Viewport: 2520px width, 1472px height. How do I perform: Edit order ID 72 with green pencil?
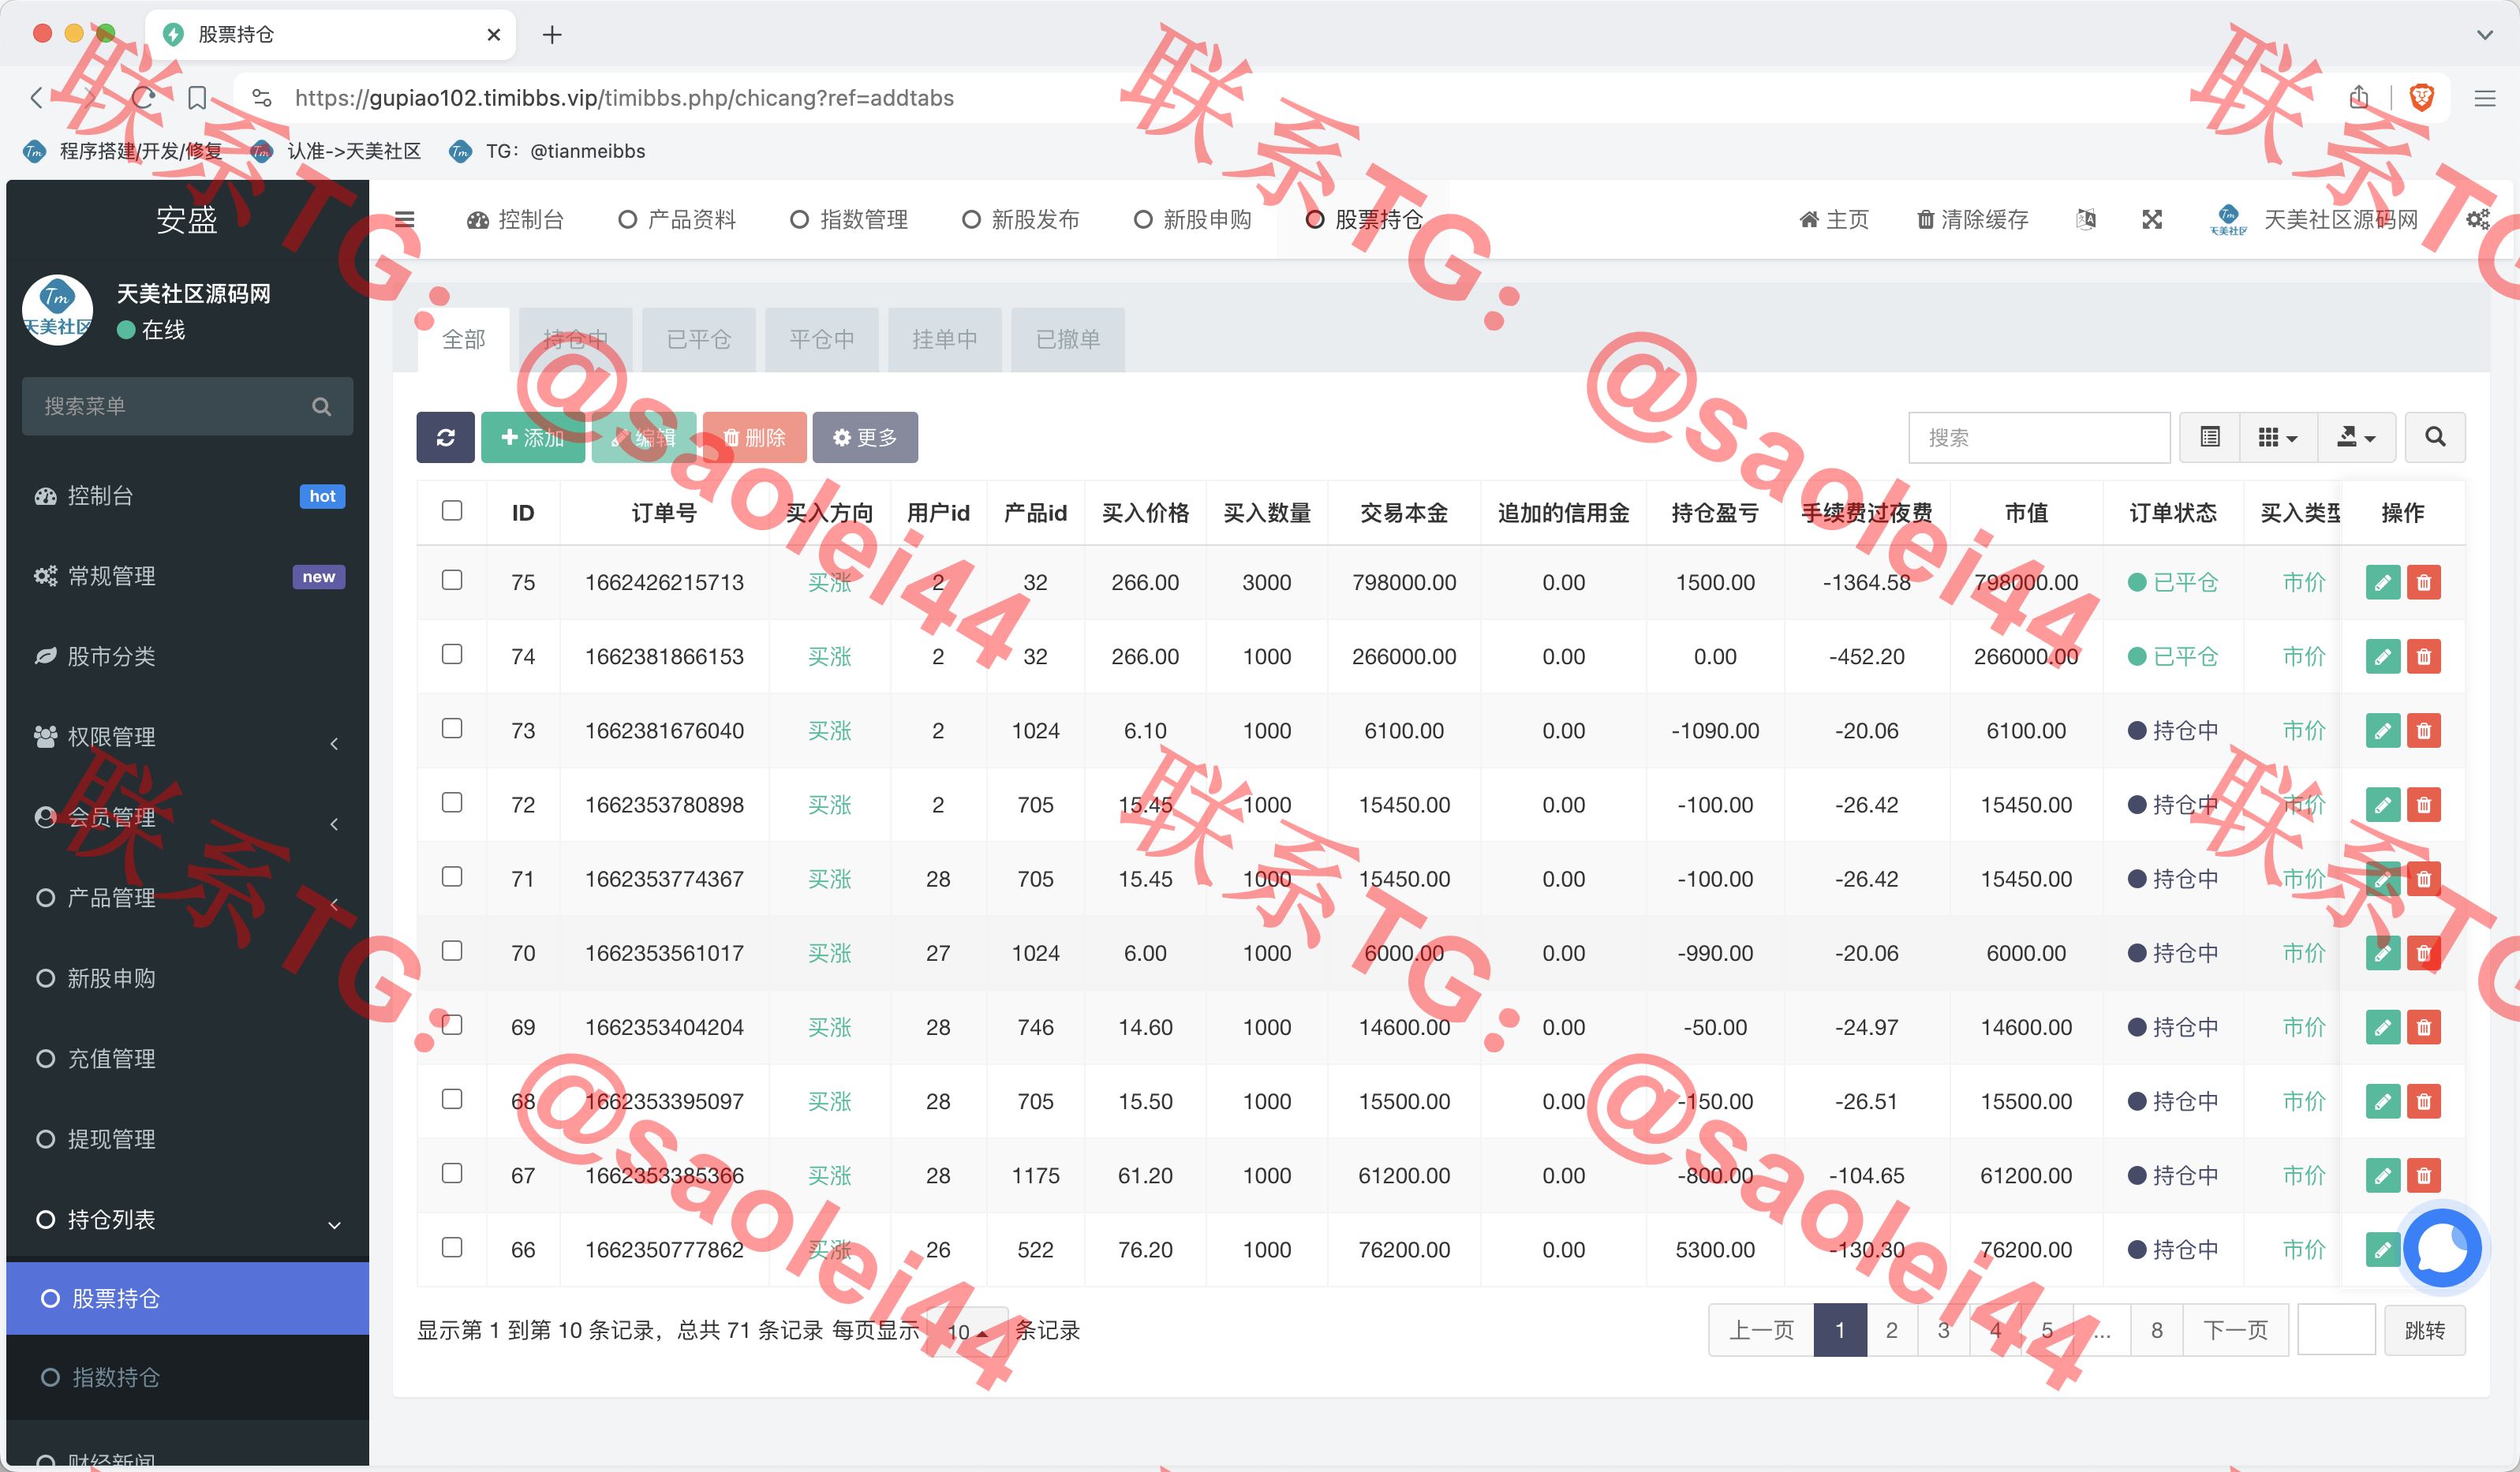[2383, 804]
